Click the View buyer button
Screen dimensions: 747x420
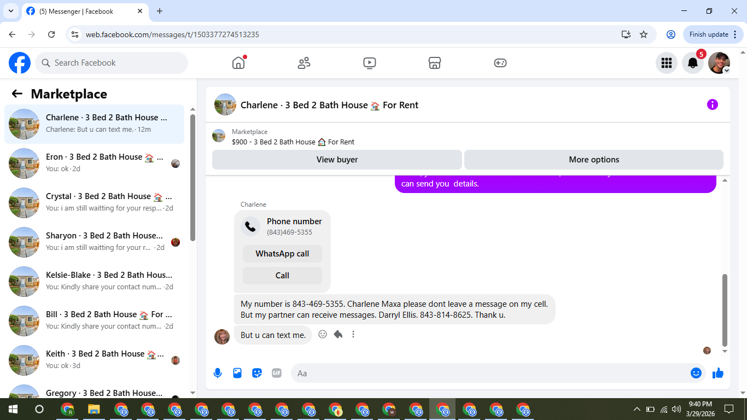pos(337,160)
